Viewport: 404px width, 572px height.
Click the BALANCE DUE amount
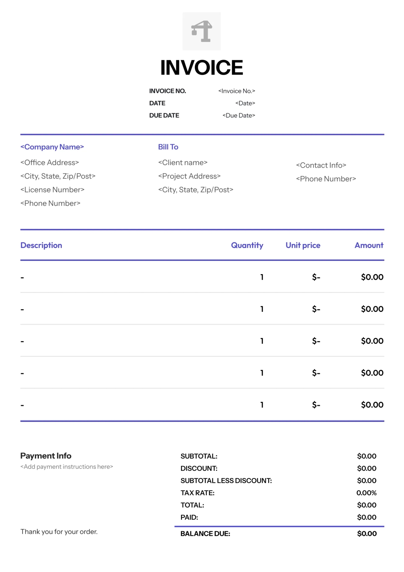tap(367, 534)
